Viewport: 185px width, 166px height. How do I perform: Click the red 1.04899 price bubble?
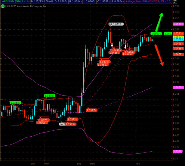(116, 50)
